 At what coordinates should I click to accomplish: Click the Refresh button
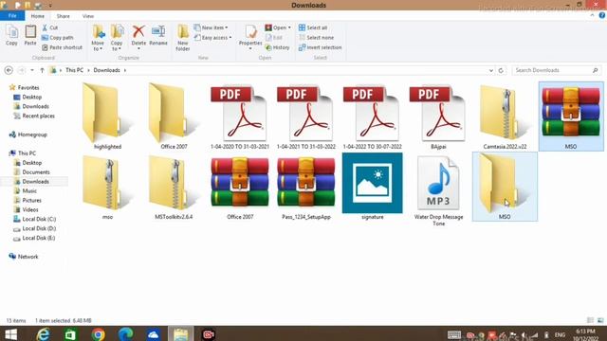pyautogui.click(x=501, y=70)
